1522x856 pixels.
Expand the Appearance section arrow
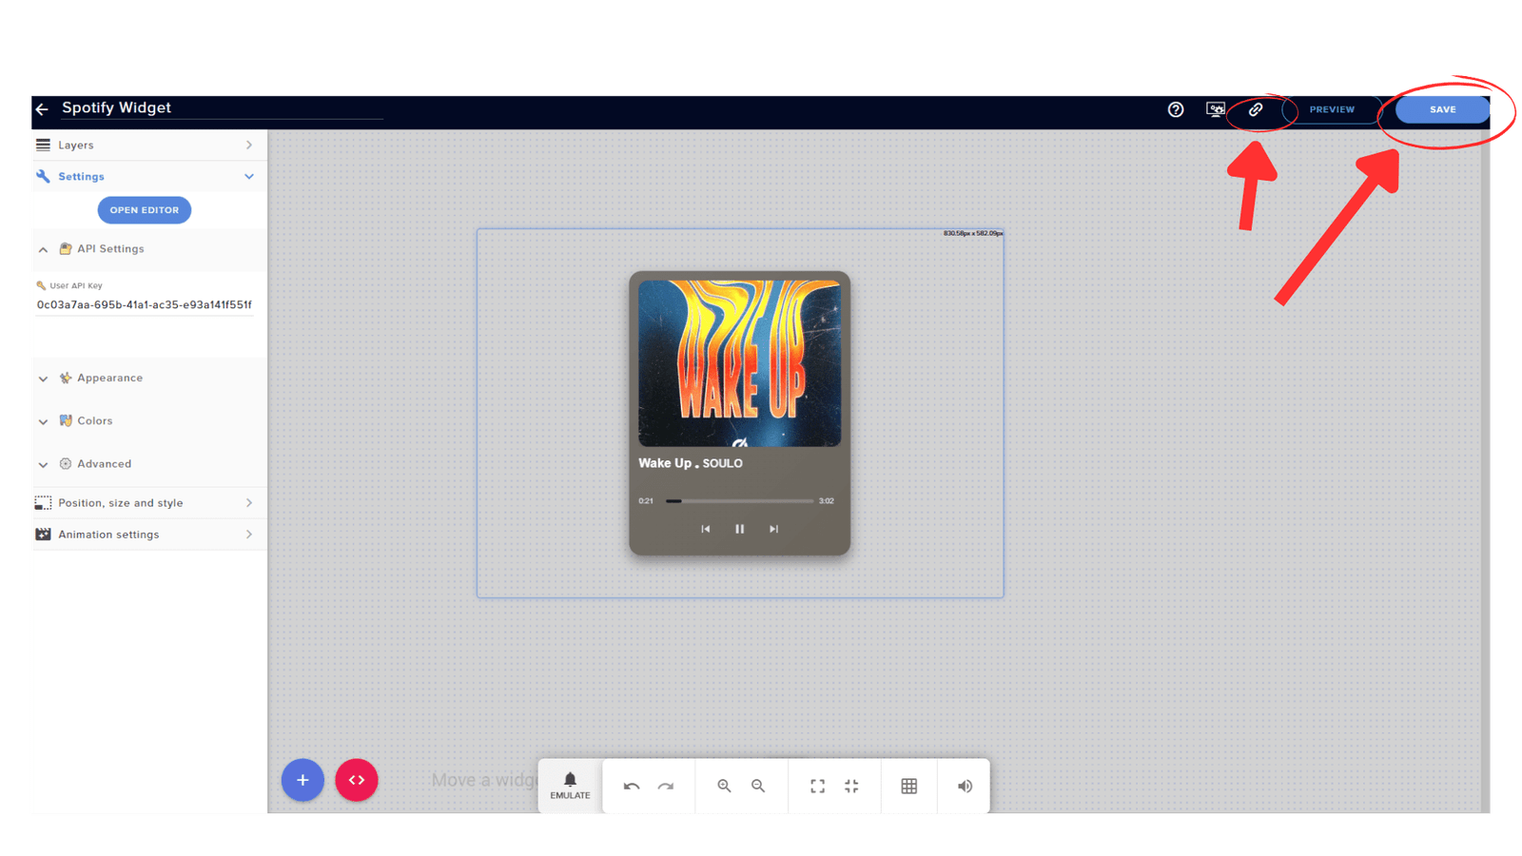coord(43,379)
